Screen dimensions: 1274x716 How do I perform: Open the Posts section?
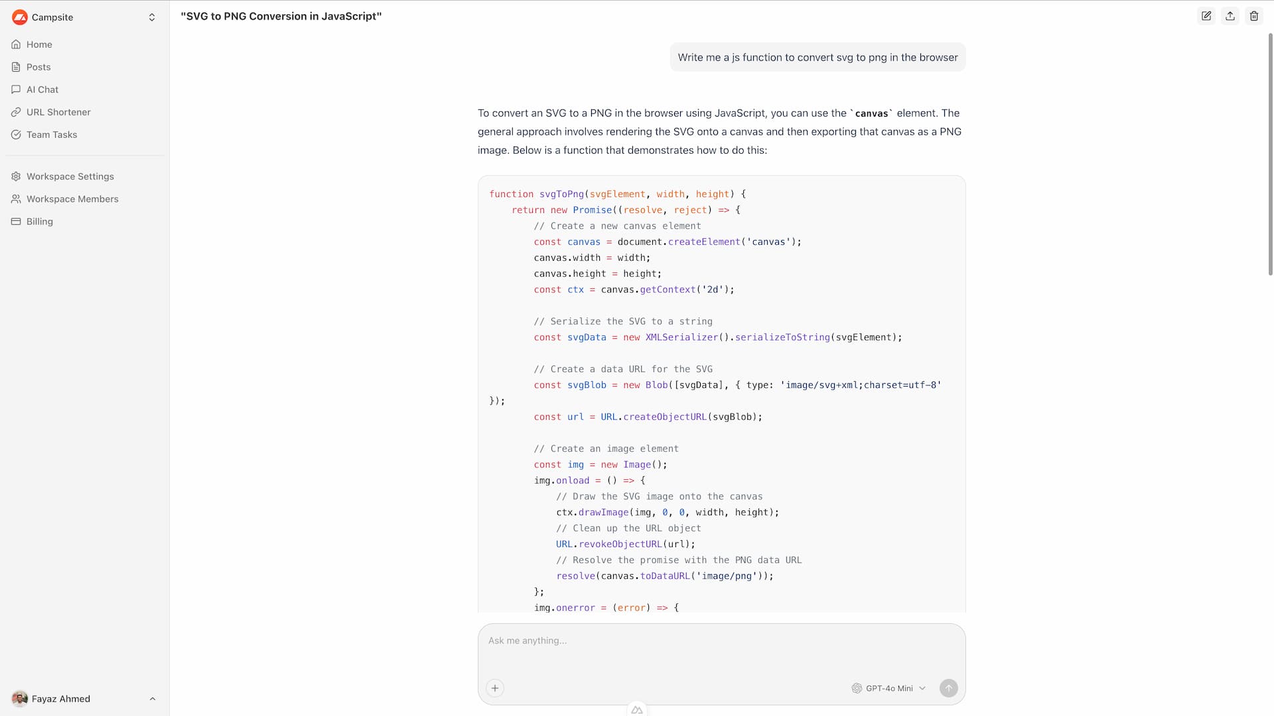point(38,67)
